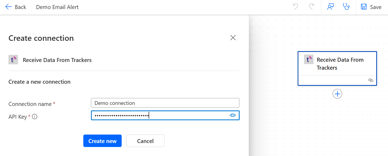Screen dimensions: 388x156
Task: Open the feedback icon in toolbar
Action: (x=330, y=7)
